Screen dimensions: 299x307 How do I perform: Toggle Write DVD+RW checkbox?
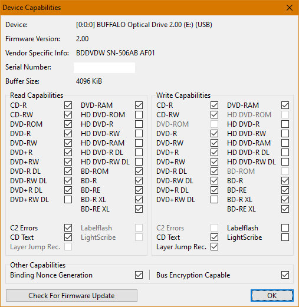click(214, 162)
